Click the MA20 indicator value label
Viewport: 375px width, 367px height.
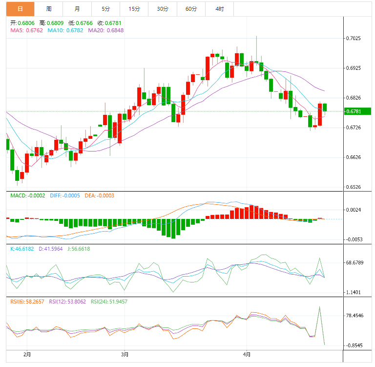tap(105, 30)
